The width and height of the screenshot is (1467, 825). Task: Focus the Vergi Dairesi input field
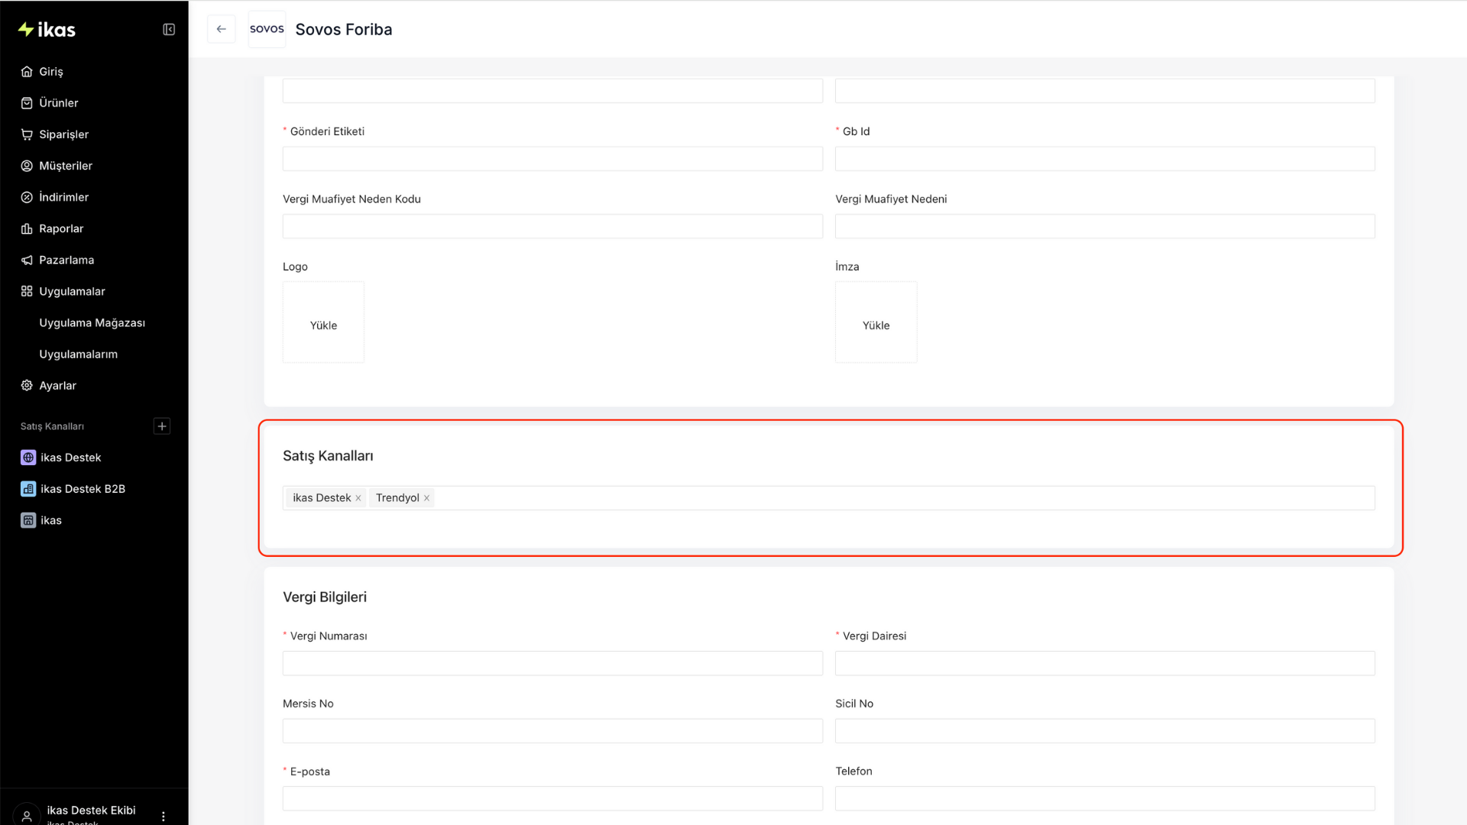1105,663
